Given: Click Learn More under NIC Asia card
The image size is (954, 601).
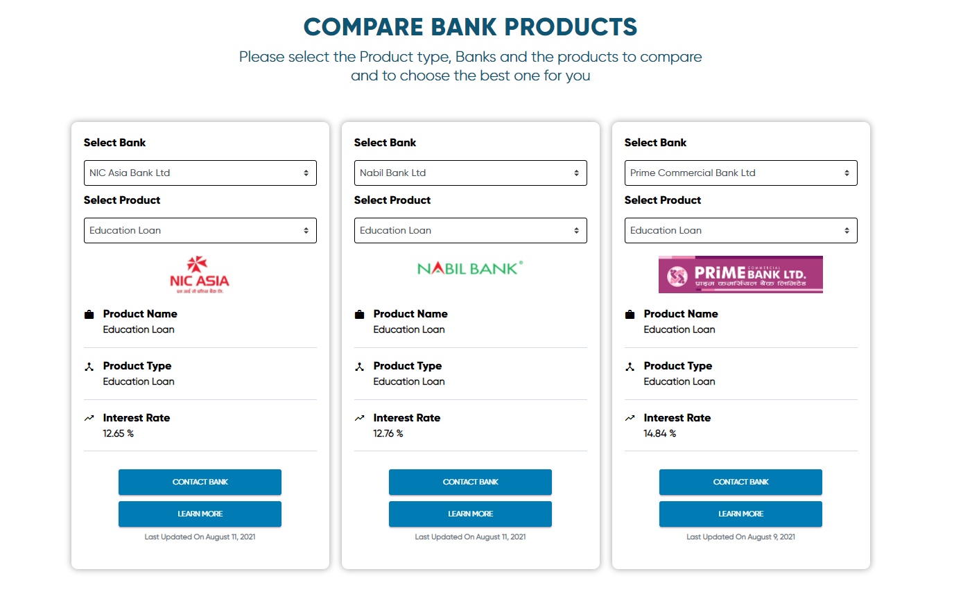Looking at the screenshot, I should [200, 514].
